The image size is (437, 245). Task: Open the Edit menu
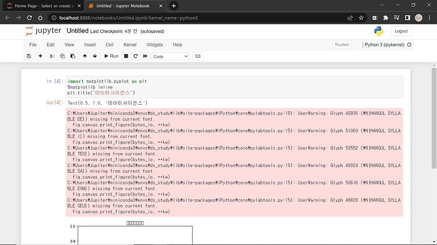[x=51, y=45]
